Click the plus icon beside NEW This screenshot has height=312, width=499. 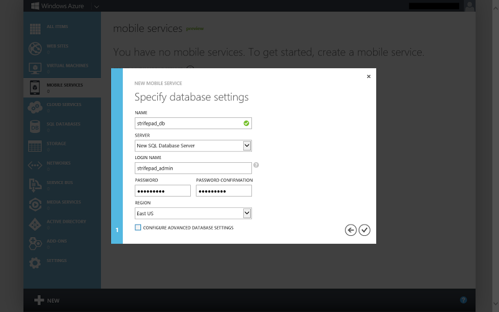point(39,300)
